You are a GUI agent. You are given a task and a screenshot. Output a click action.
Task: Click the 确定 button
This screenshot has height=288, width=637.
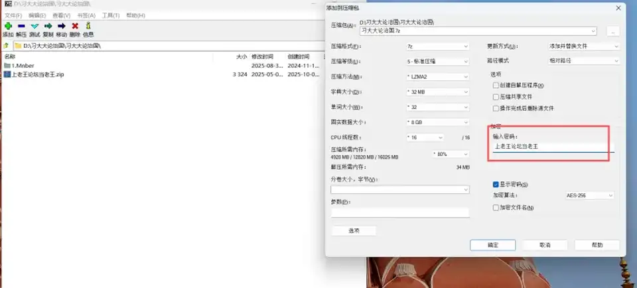coord(493,245)
